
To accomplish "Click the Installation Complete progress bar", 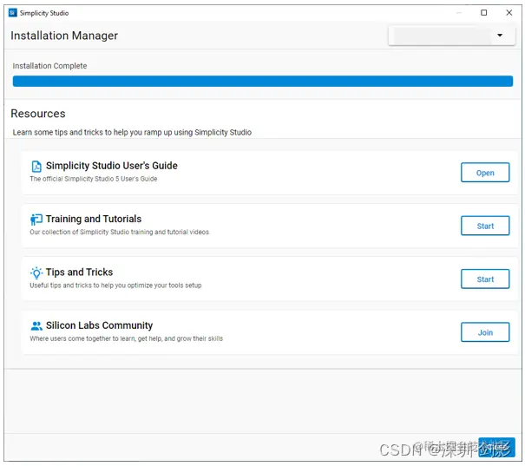I will [x=262, y=81].
